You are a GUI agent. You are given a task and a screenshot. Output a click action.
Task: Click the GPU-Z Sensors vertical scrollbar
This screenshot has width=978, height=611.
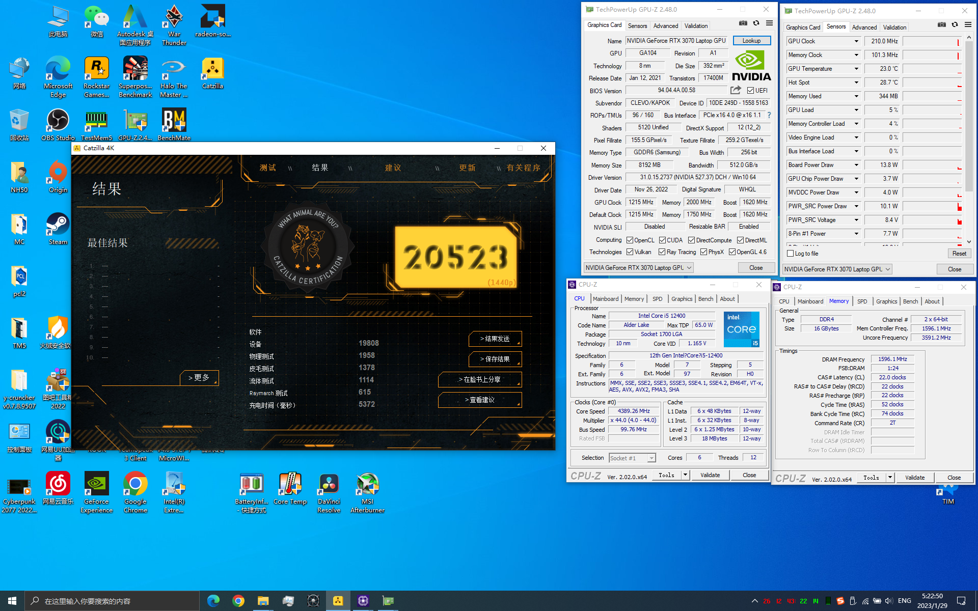(x=968, y=139)
